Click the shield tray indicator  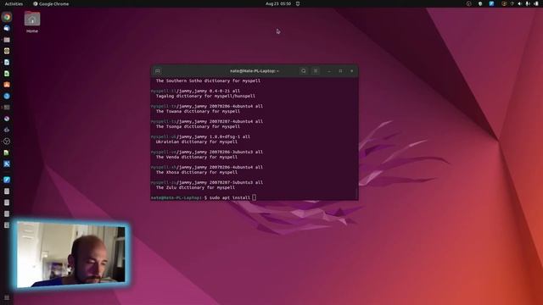click(x=480, y=3)
